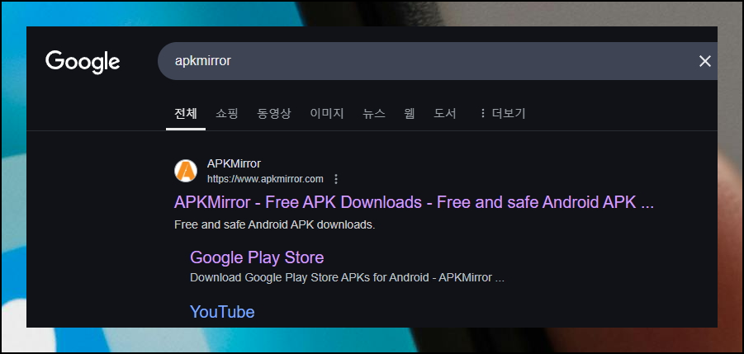Click the APKMirror site favicon
Viewport: 744px width, 354px height.
click(186, 171)
